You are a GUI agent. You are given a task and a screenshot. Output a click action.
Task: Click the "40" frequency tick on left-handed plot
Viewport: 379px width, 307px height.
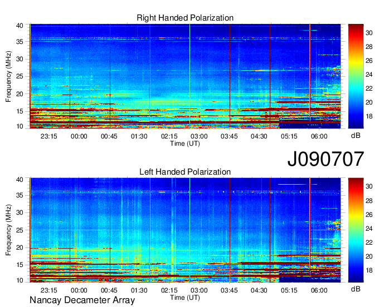[x=20, y=180]
